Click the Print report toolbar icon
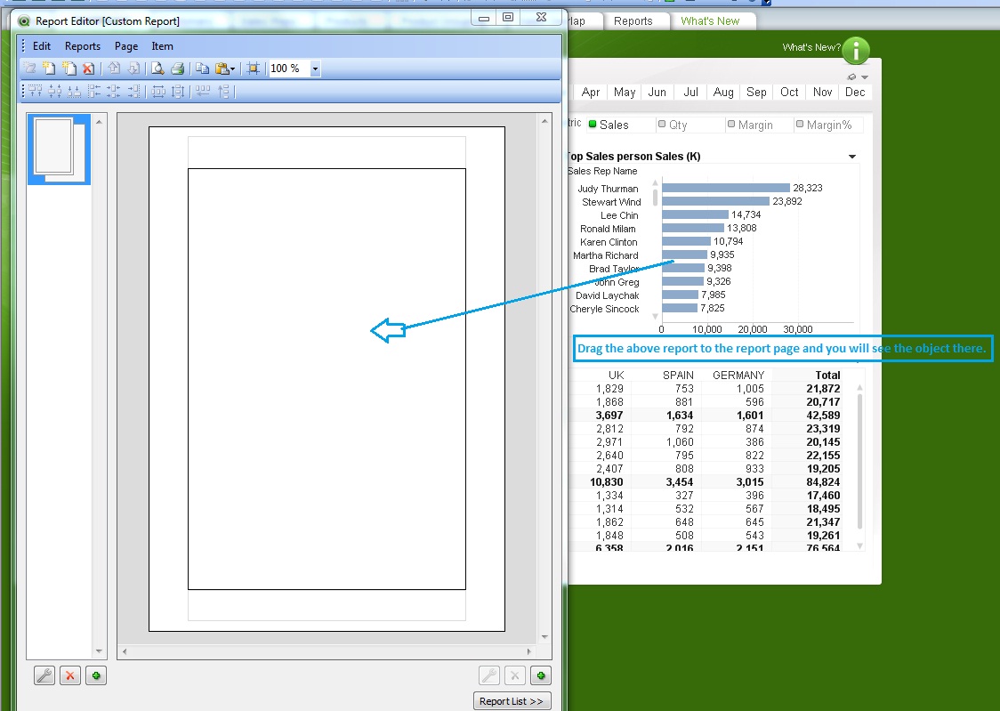This screenshot has height=711, width=1000. click(x=177, y=69)
